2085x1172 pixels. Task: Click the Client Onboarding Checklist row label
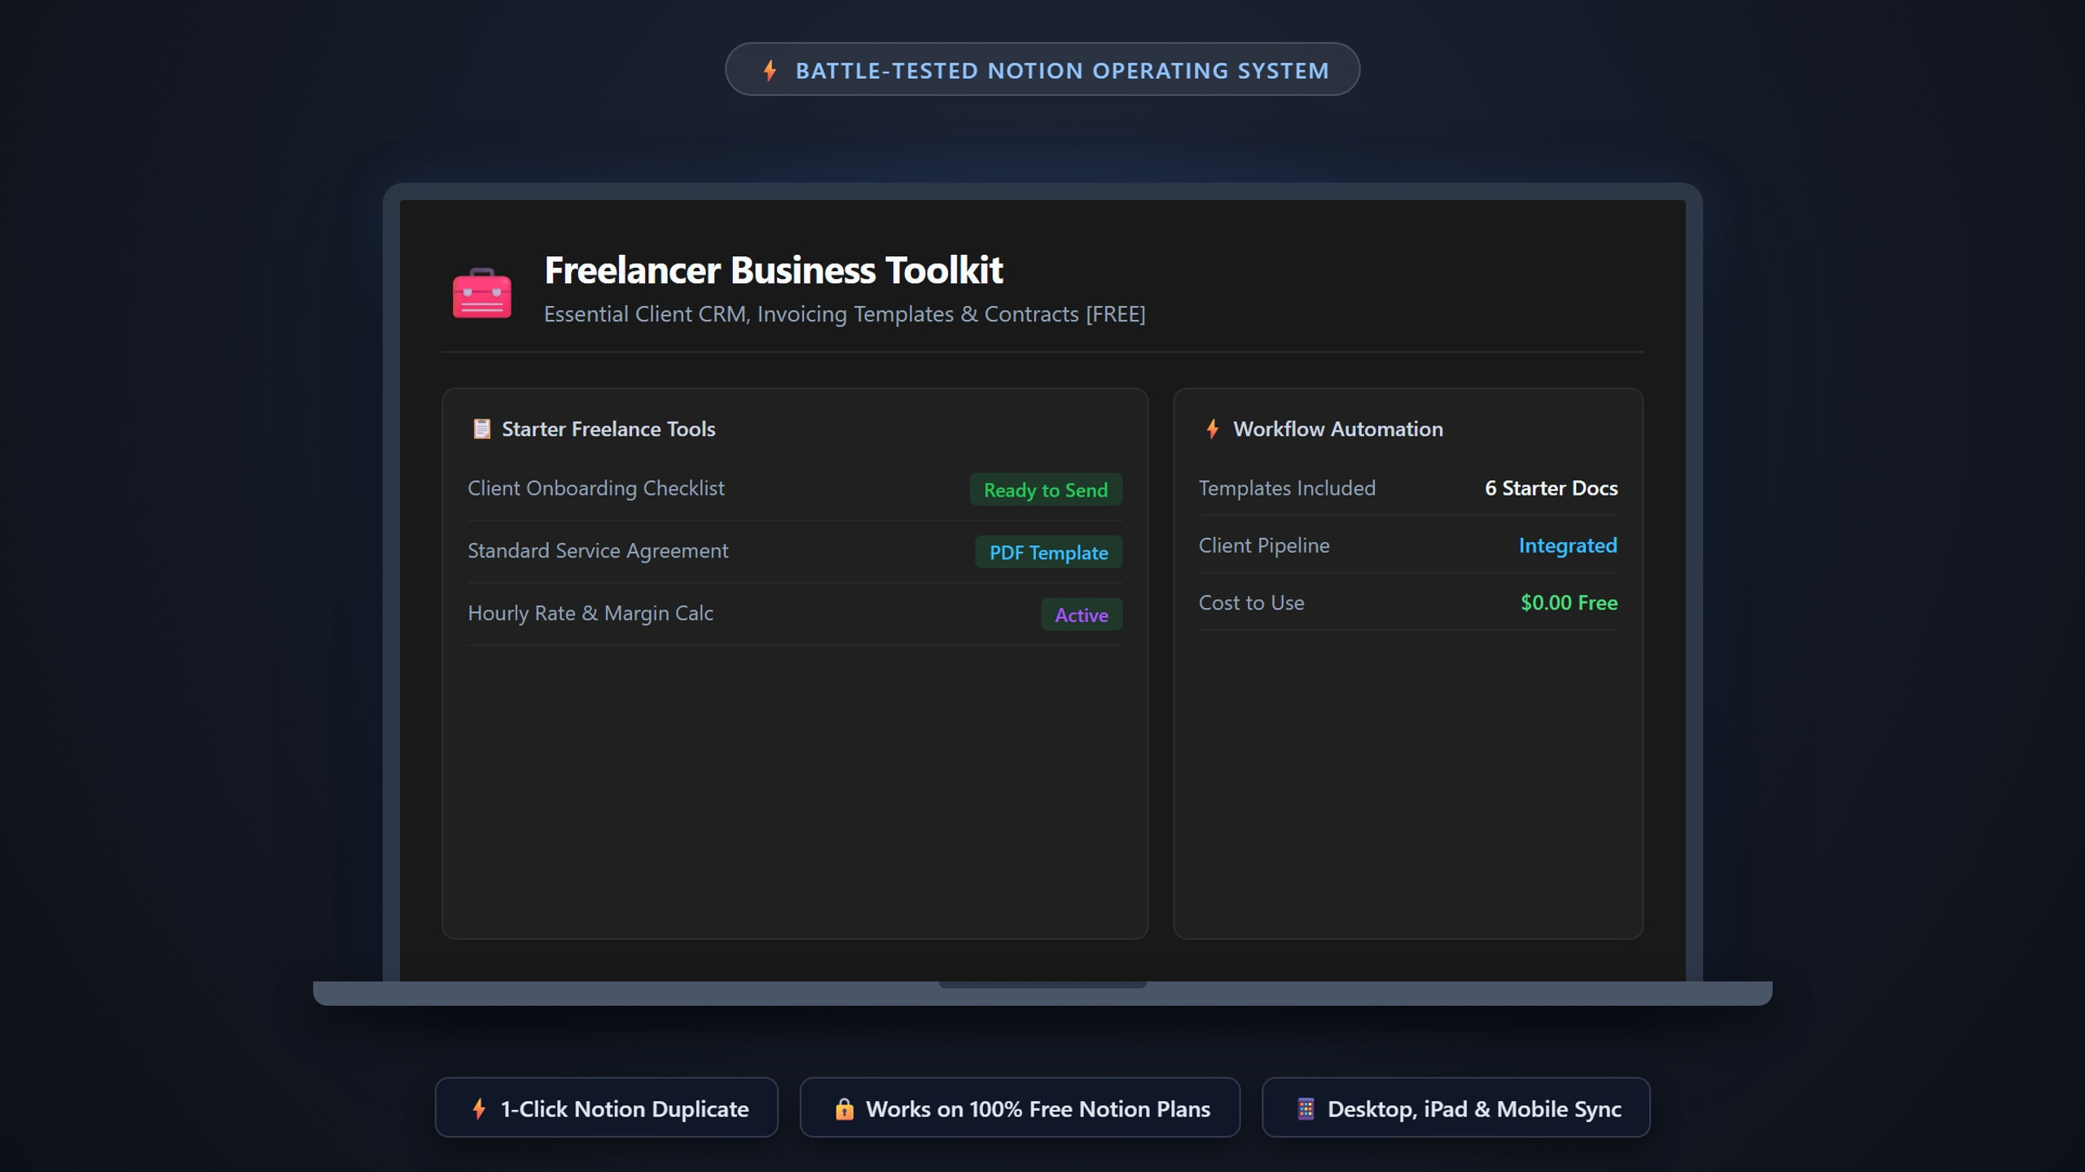click(x=596, y=488)
